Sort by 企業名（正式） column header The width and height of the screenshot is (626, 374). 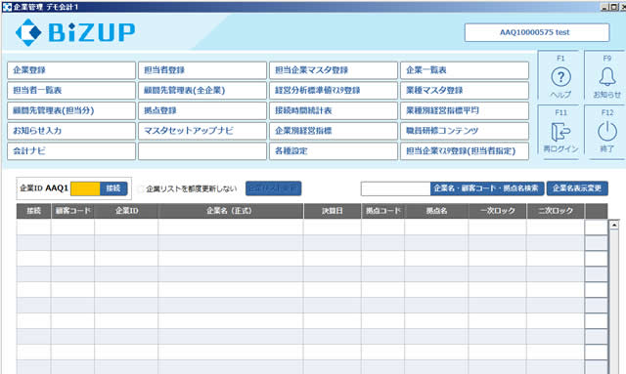pos(231,211)
